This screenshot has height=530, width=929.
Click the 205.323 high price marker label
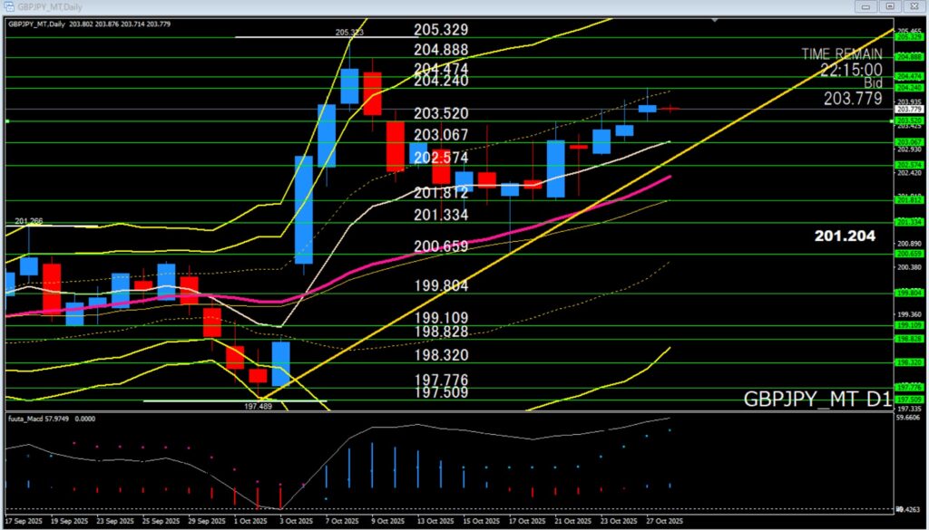click(349, 33)
